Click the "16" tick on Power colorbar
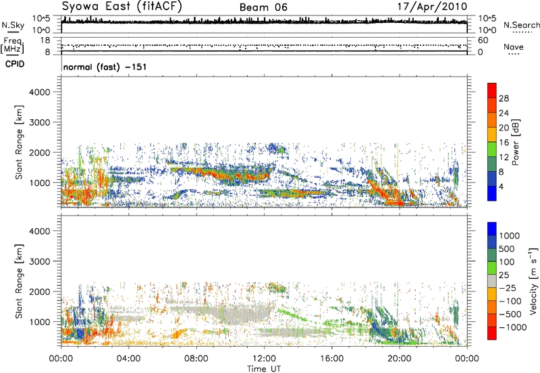This screenshot has height=373, width=540. 504,143
